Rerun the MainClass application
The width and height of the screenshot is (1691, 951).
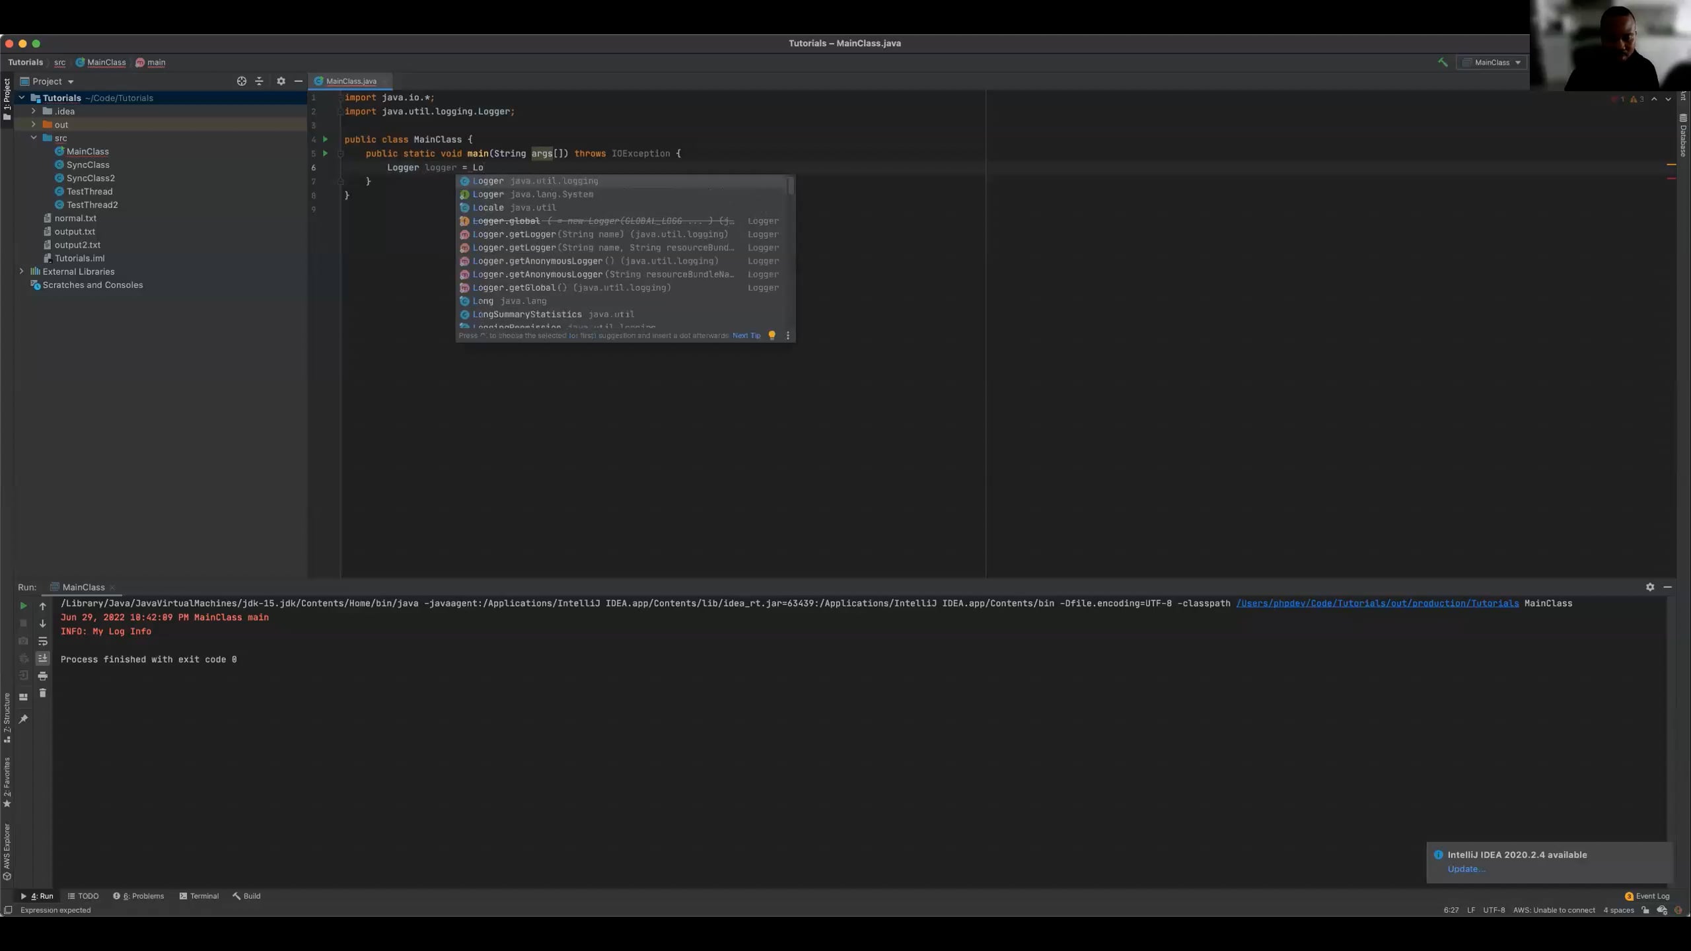click(x=23, y=606)
